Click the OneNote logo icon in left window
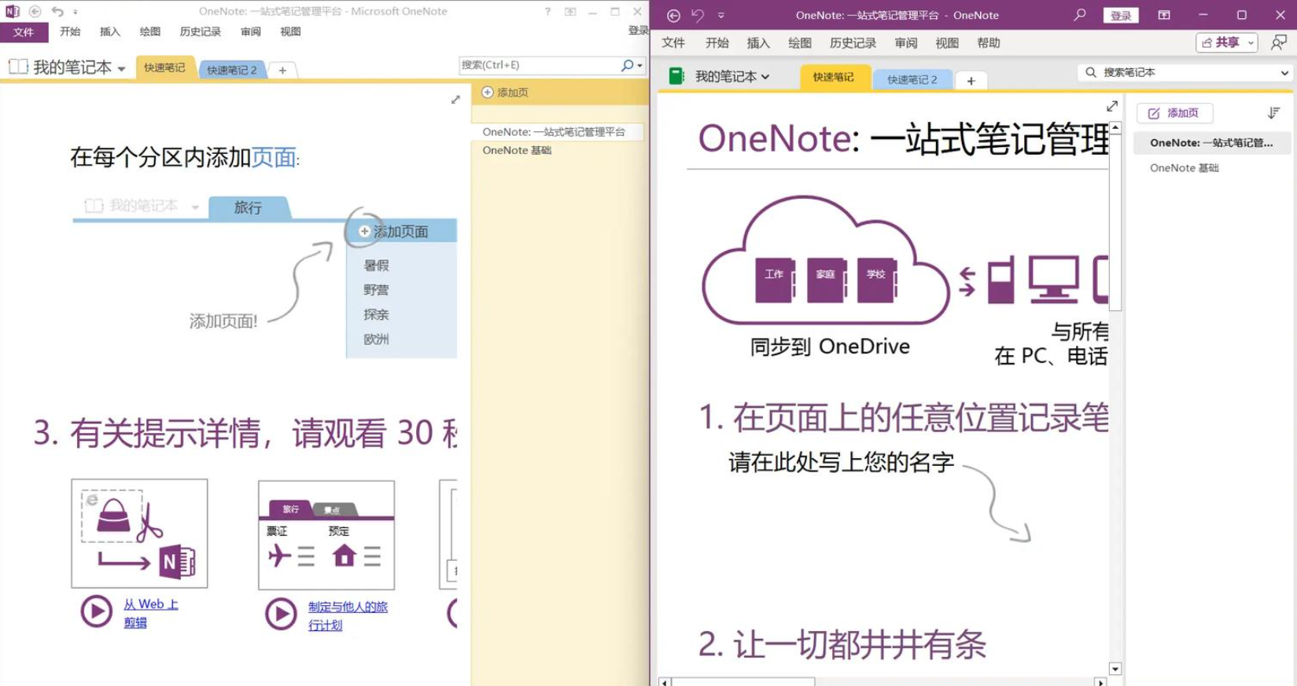 (12, 11)
